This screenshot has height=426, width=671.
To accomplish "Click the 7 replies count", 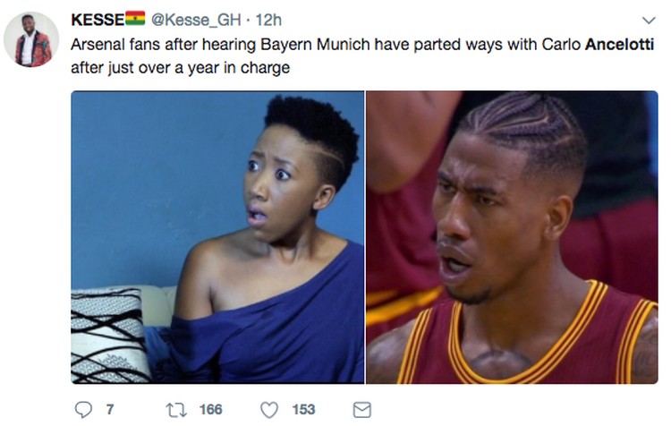I will click(x=110, y=410).
